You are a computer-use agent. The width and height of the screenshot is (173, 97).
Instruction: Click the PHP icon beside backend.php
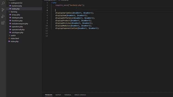(10, 6)
